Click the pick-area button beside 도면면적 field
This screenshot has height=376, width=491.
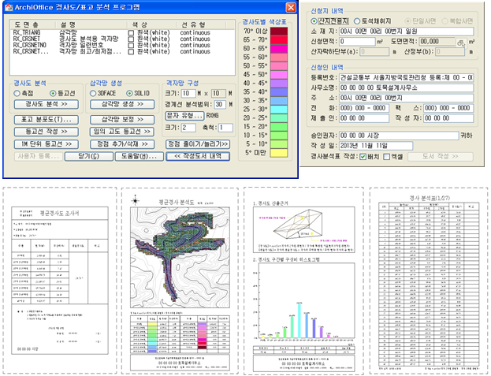coord(461,43)
